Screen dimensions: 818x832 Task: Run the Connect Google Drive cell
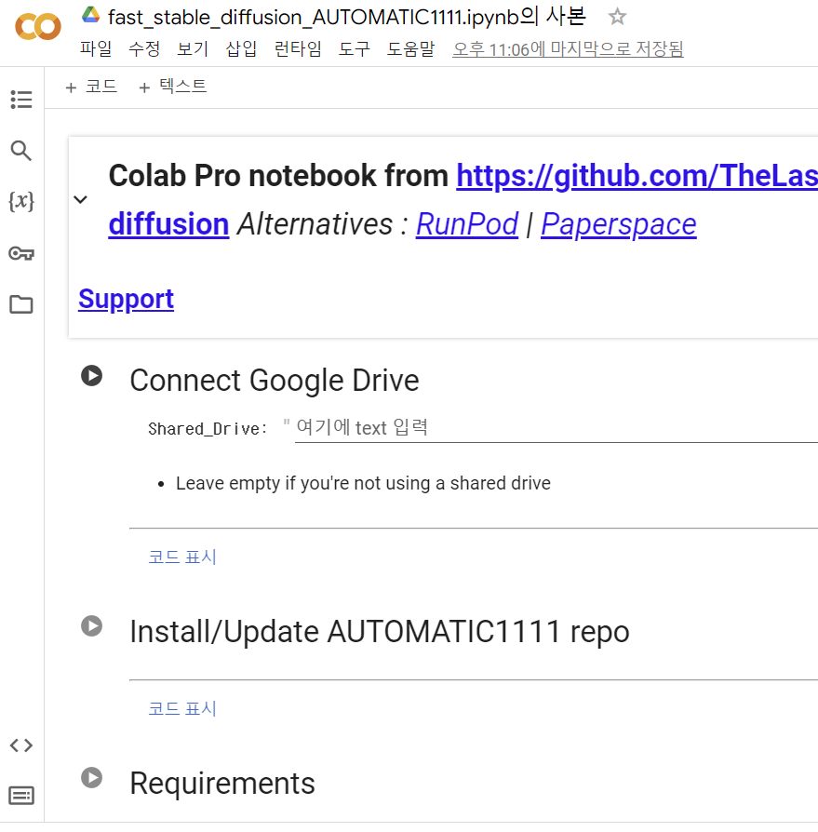coord(92,376)
